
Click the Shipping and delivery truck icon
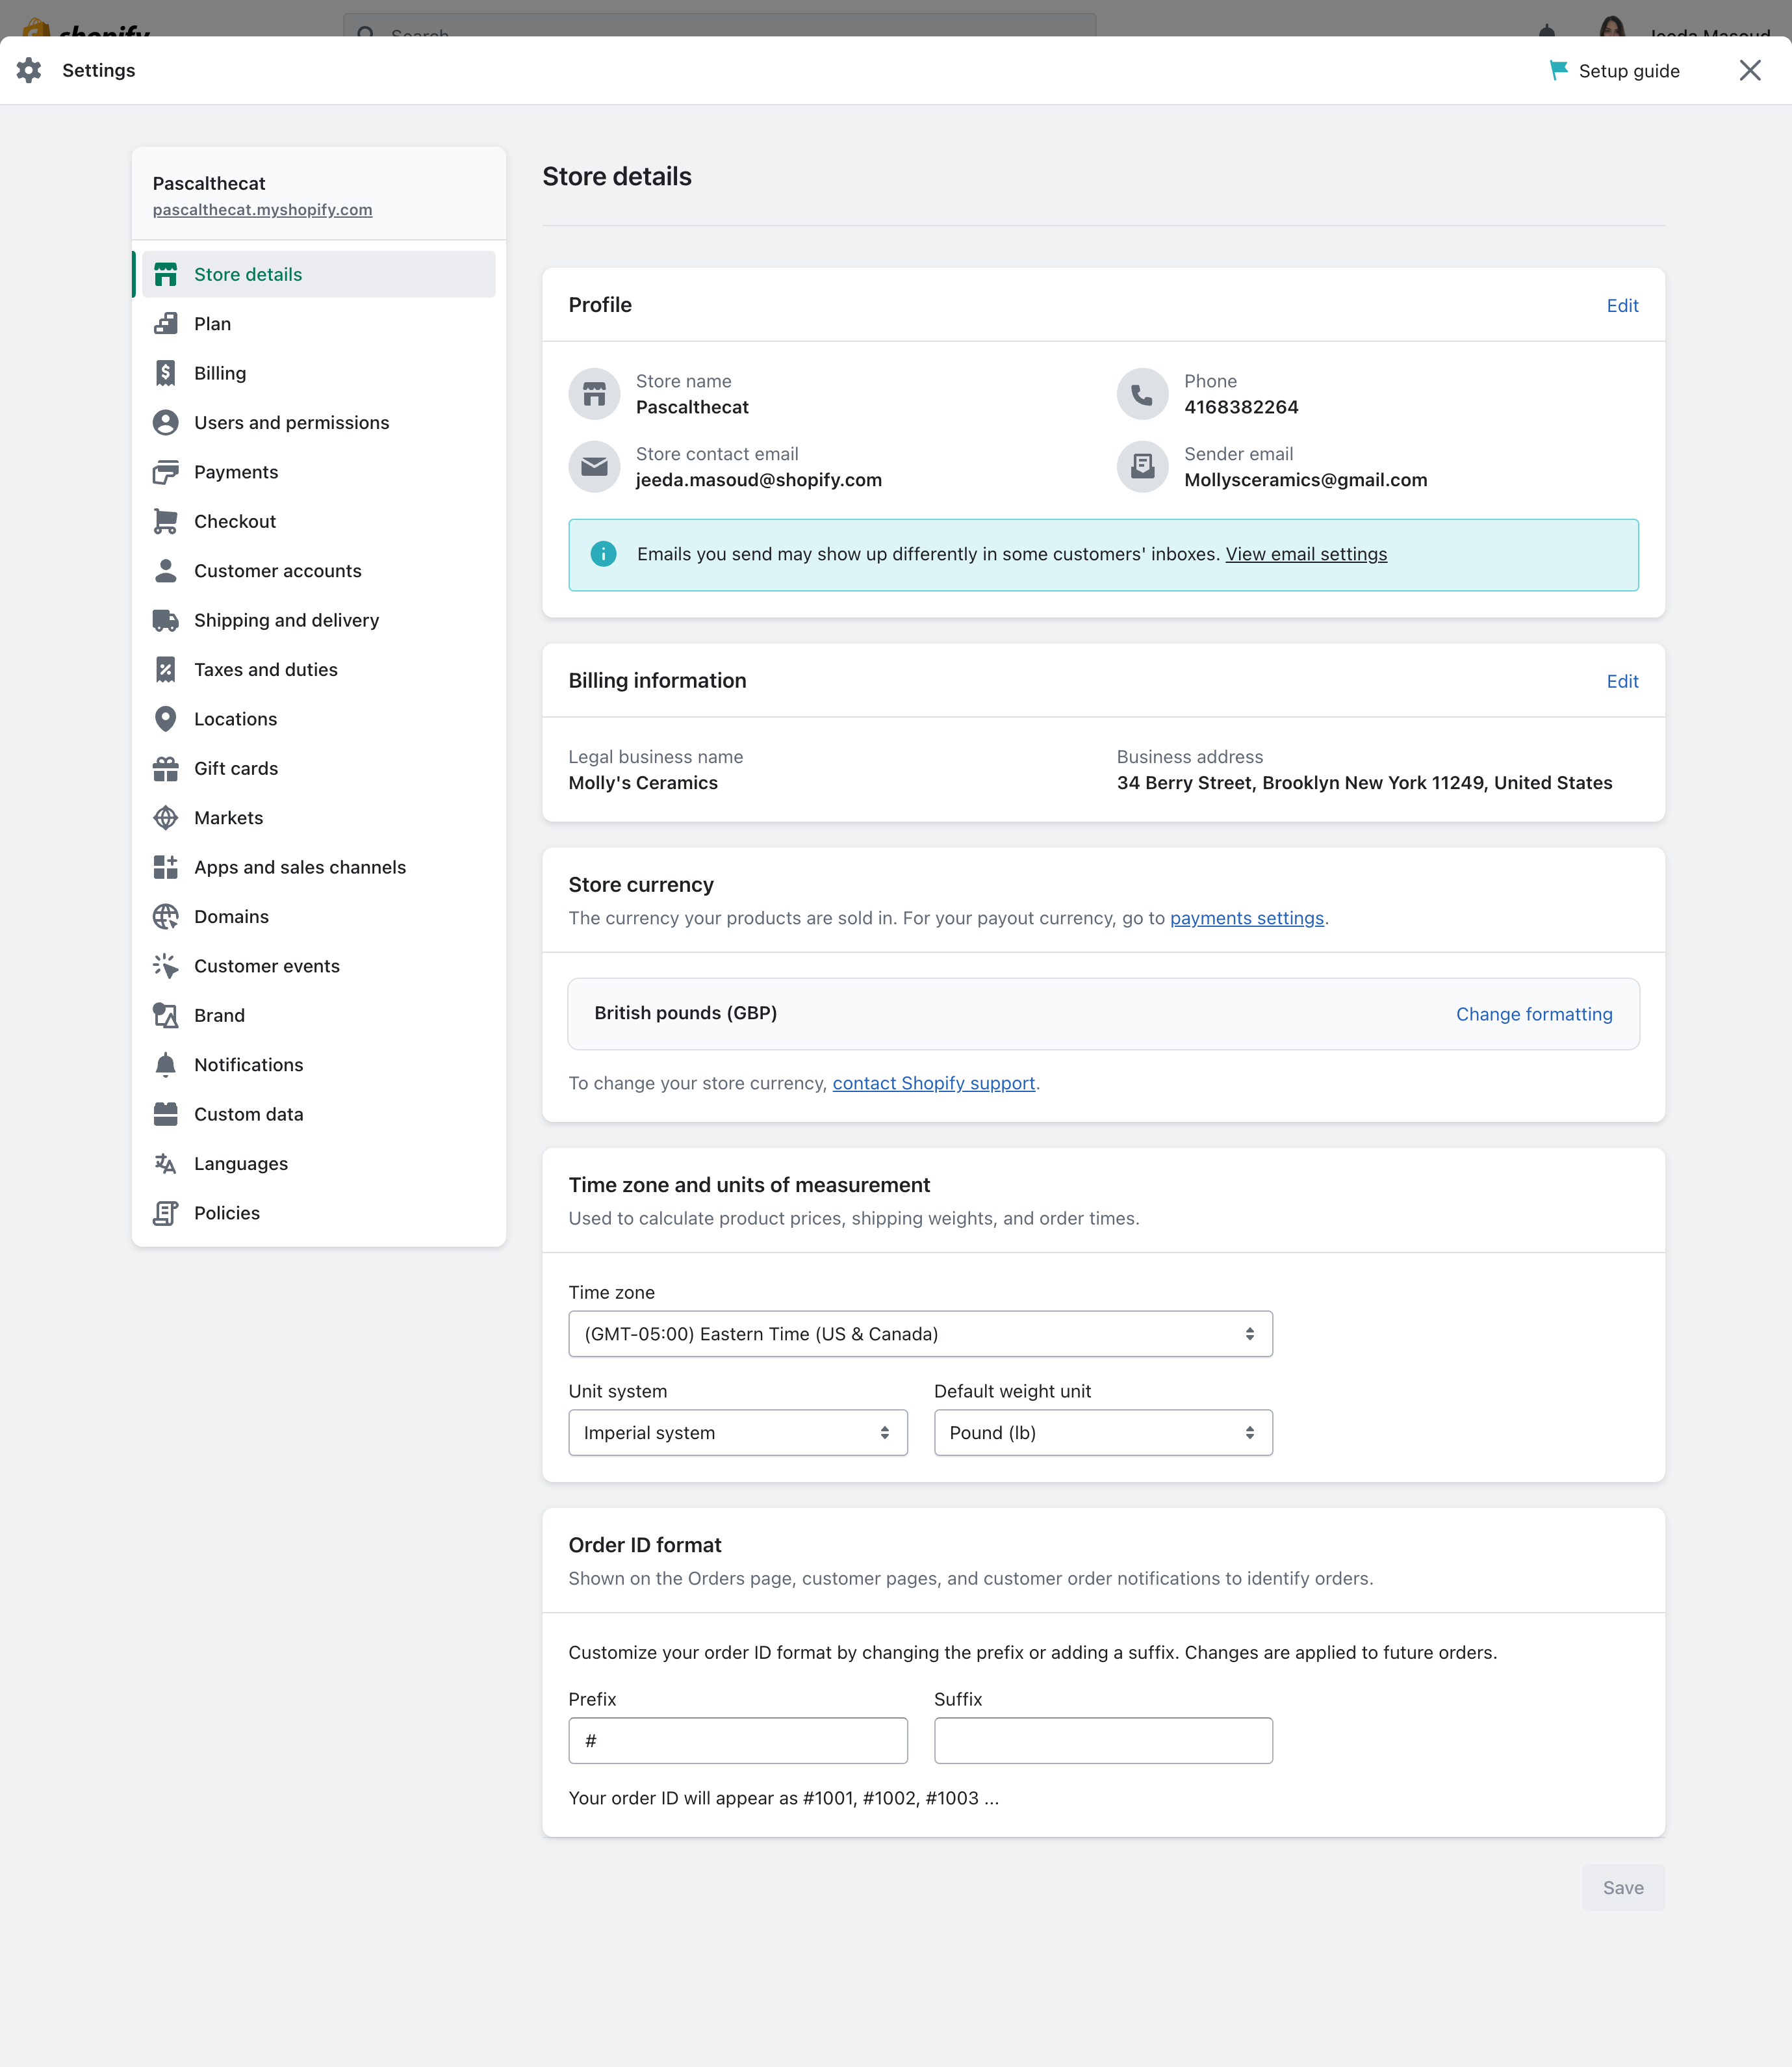point(166,620)
